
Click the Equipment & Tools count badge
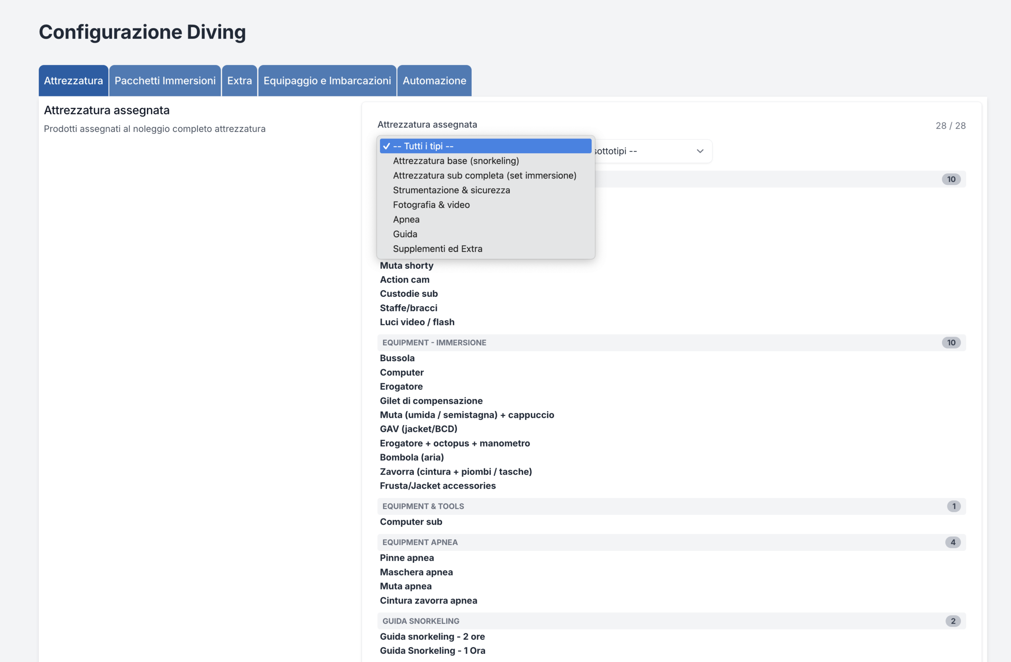953,506
